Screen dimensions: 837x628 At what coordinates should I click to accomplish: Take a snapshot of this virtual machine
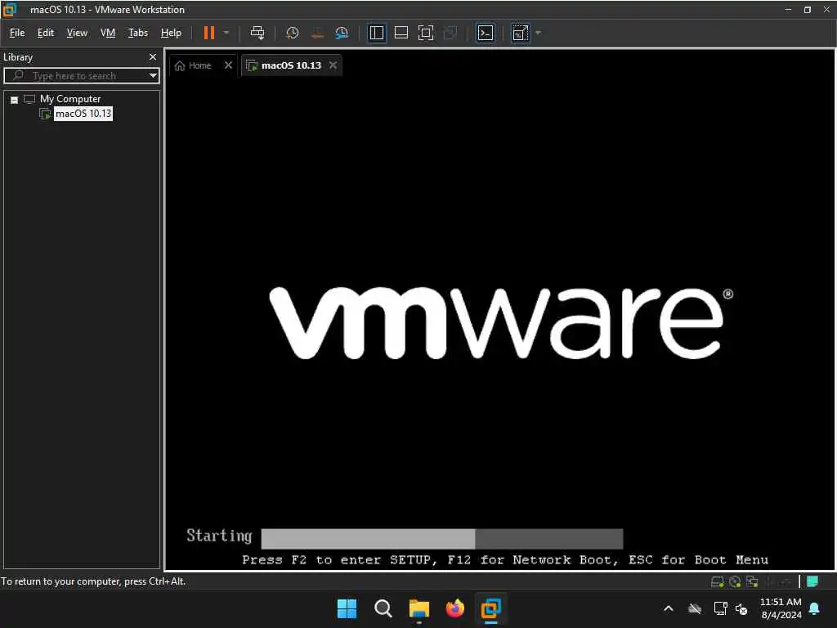coord(292,33)
